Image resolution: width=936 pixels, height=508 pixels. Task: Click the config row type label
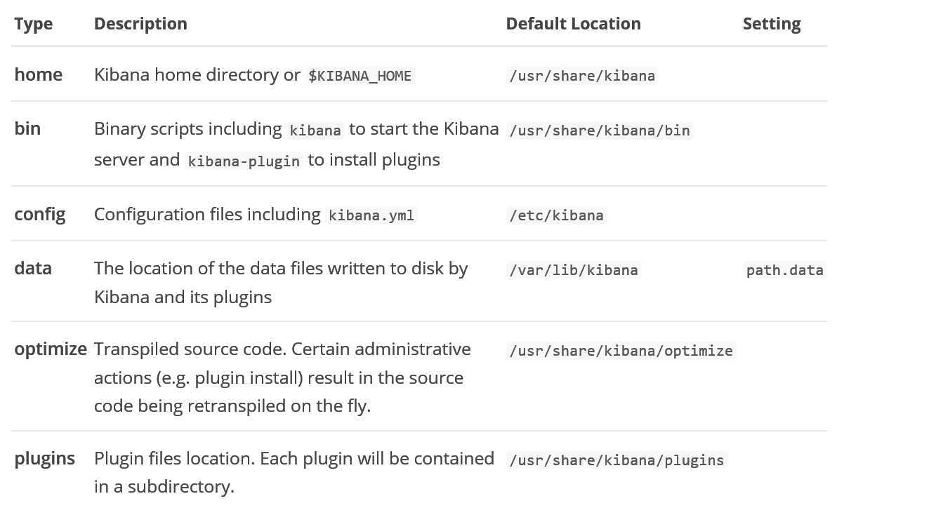tap(40, 214)
